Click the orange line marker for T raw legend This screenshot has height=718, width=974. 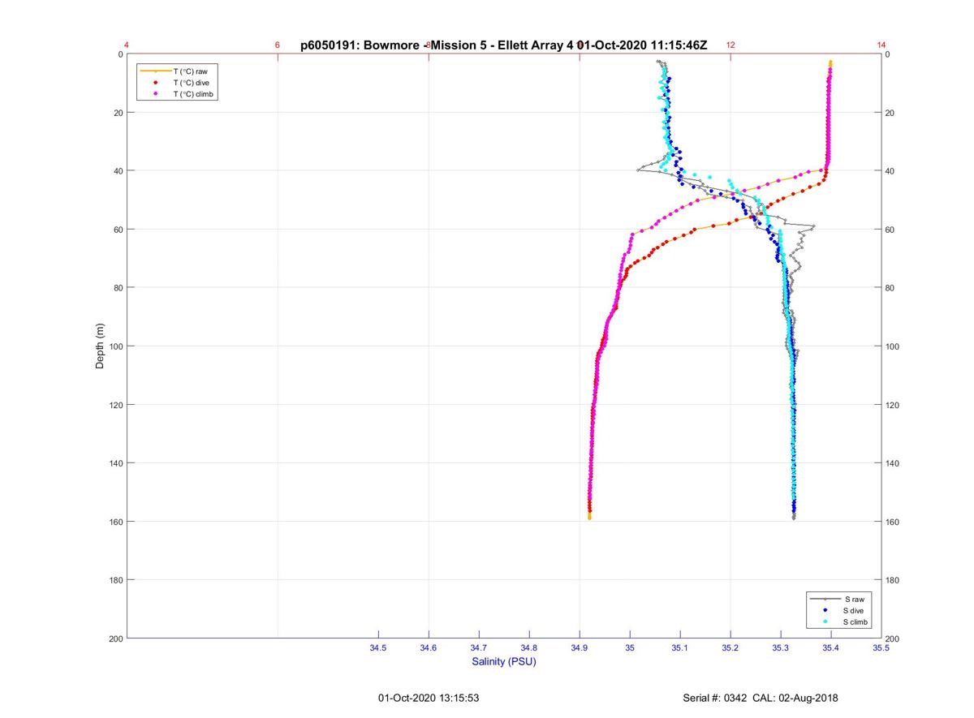tap(155, 71)
